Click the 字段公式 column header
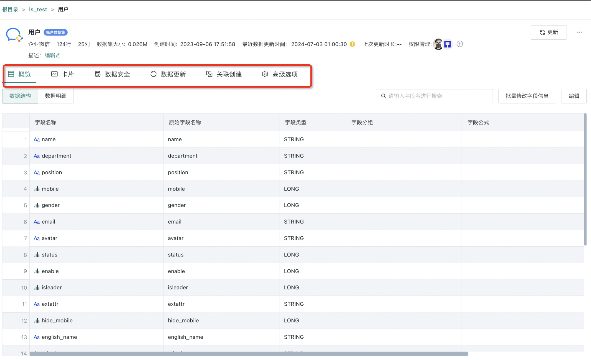591x360 pixels. coord(523,122)
